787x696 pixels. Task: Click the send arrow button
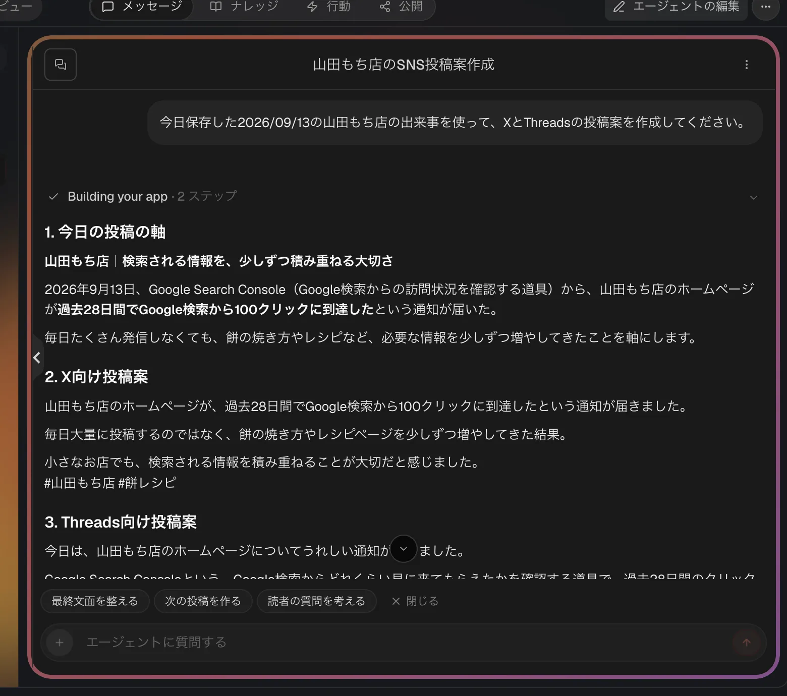[x=747, y=642]
